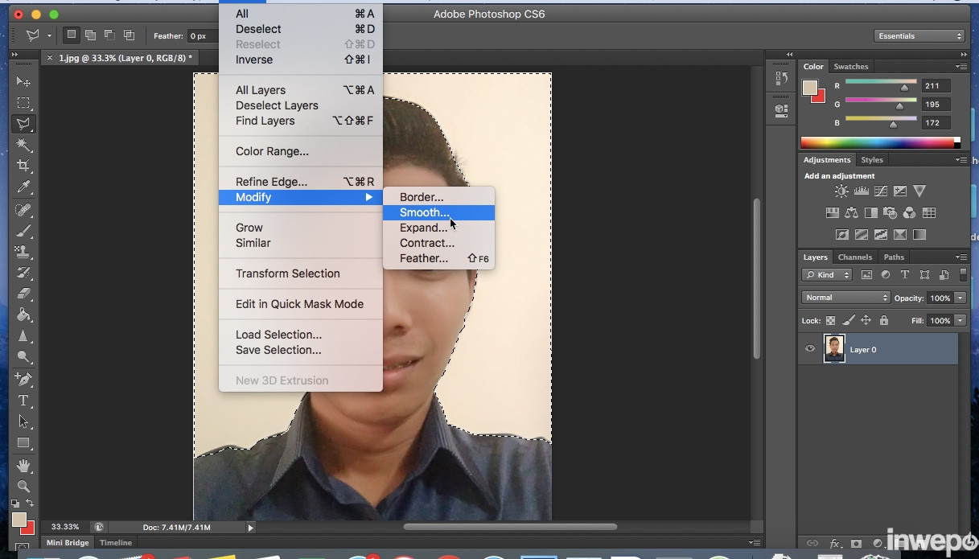Click the foreground color swatch in Color panel

point(810,88)
